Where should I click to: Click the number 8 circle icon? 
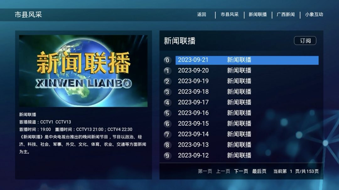click(168, 145)
